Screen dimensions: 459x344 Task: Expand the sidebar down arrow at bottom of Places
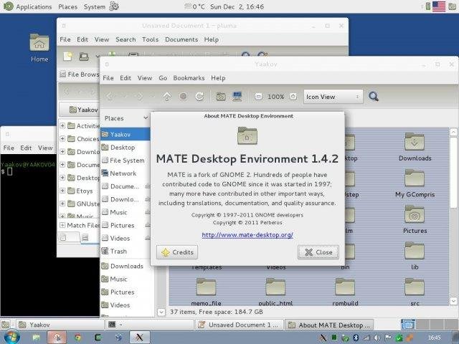pos(161,312)
